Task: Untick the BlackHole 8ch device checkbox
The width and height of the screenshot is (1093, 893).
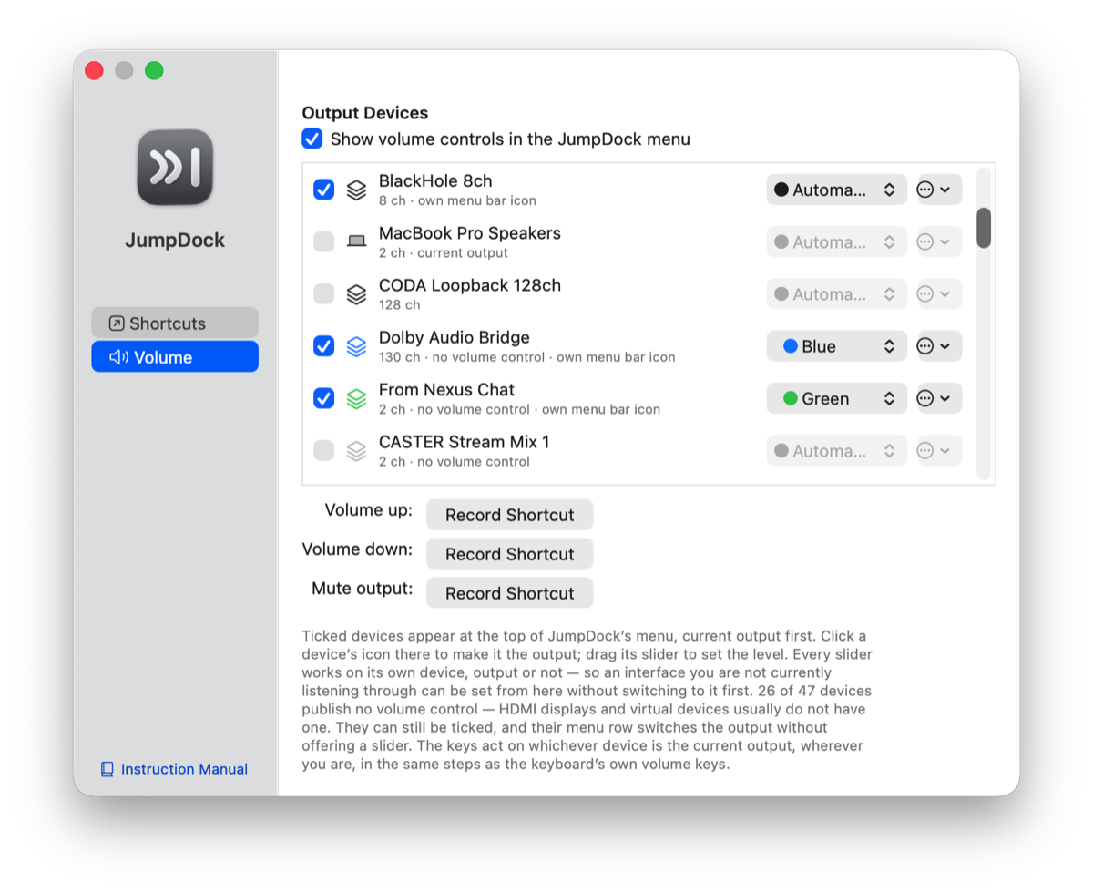Action: click(x=323, y=190)
